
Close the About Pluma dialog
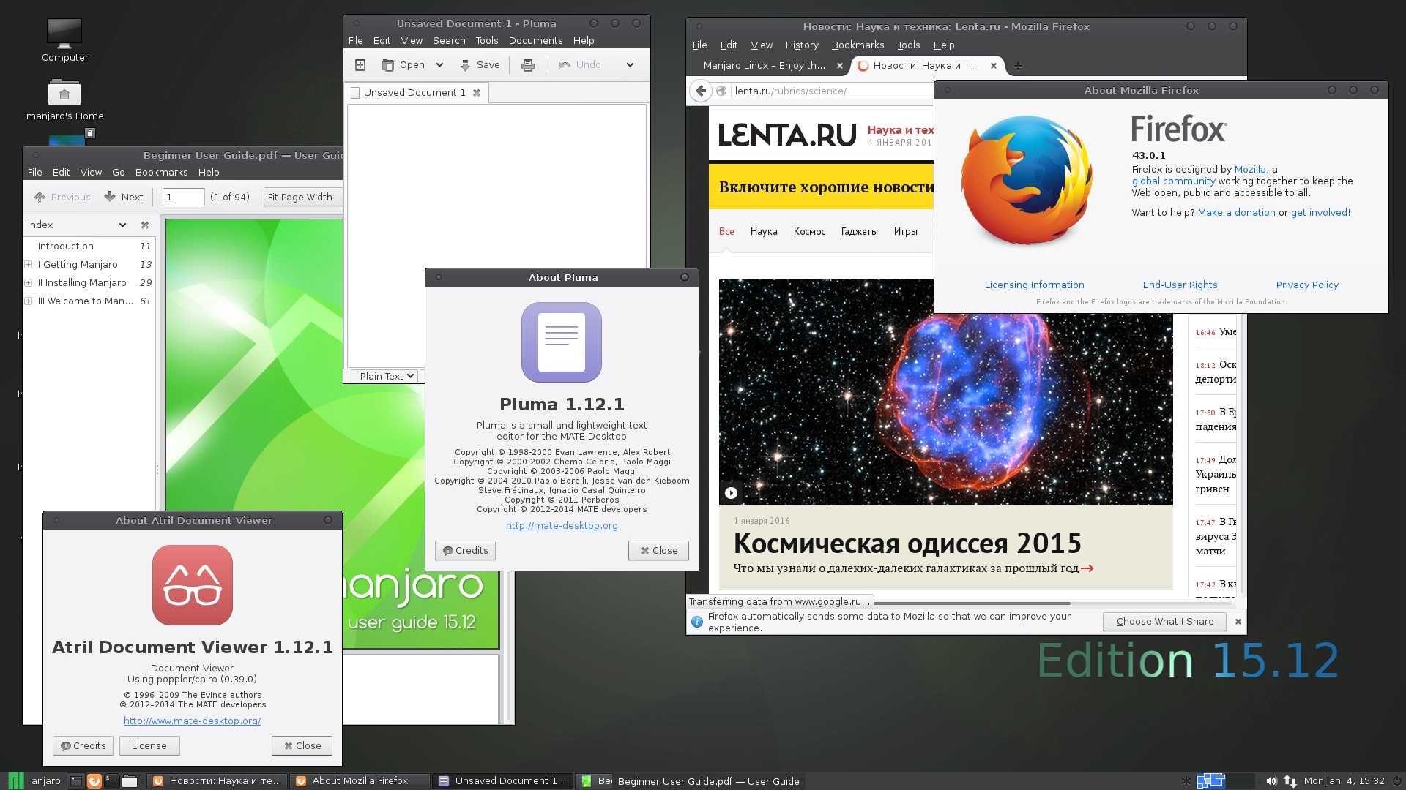658,551
